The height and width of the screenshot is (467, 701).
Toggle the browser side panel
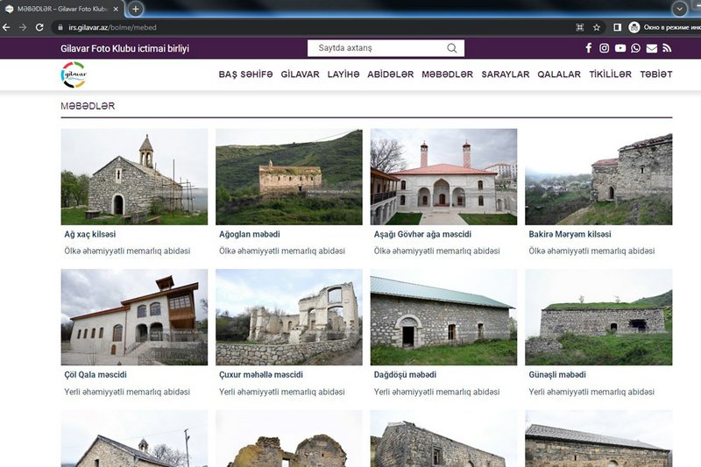[617, 27]
